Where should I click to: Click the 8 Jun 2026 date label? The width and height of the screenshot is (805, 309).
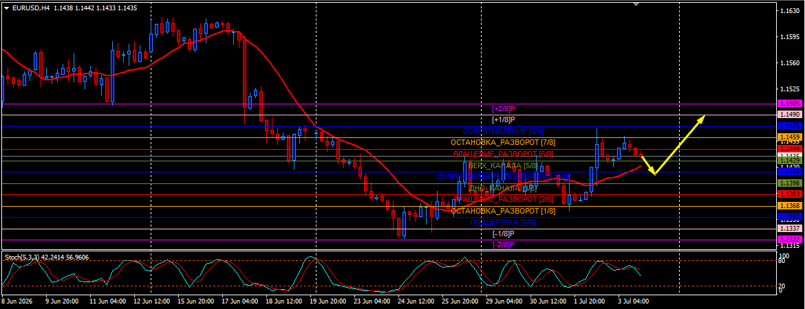tap(17, 301)
